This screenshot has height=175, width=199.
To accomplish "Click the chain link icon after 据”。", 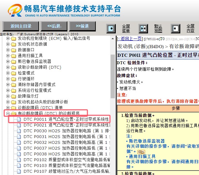I will click(141, 152).
